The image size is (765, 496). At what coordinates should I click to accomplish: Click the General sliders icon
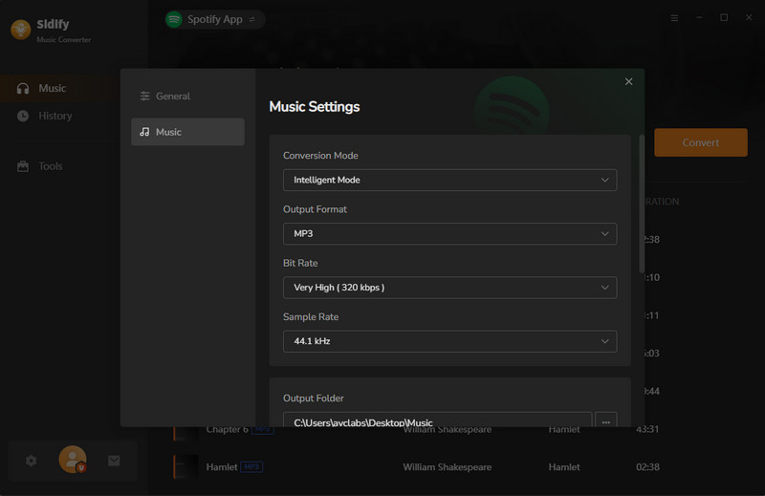tap(145, 97)
